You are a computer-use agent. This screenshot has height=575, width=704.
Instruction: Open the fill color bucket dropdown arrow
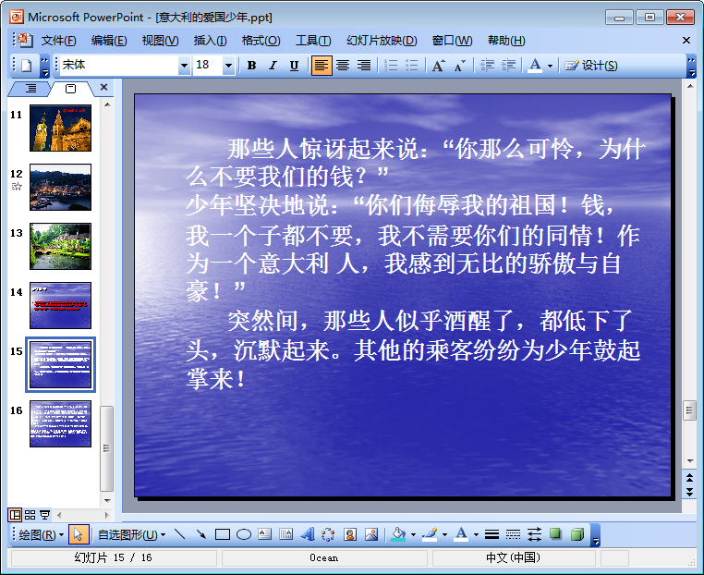[x=412, y=534]
